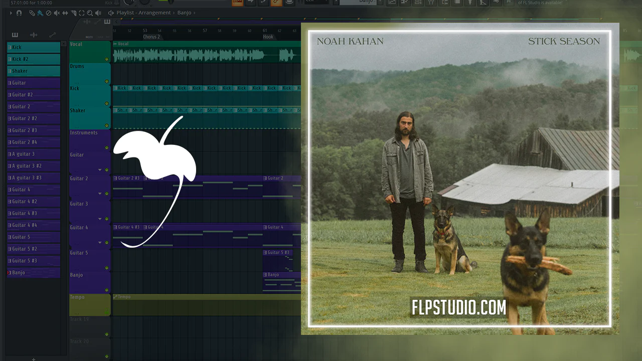Viewport: 642px width, 361px height.
Task: Mute the Vocal track
Action: [106, 59]
